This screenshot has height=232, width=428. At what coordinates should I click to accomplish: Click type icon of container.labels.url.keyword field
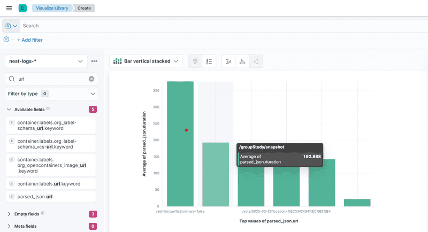point(12,184)
